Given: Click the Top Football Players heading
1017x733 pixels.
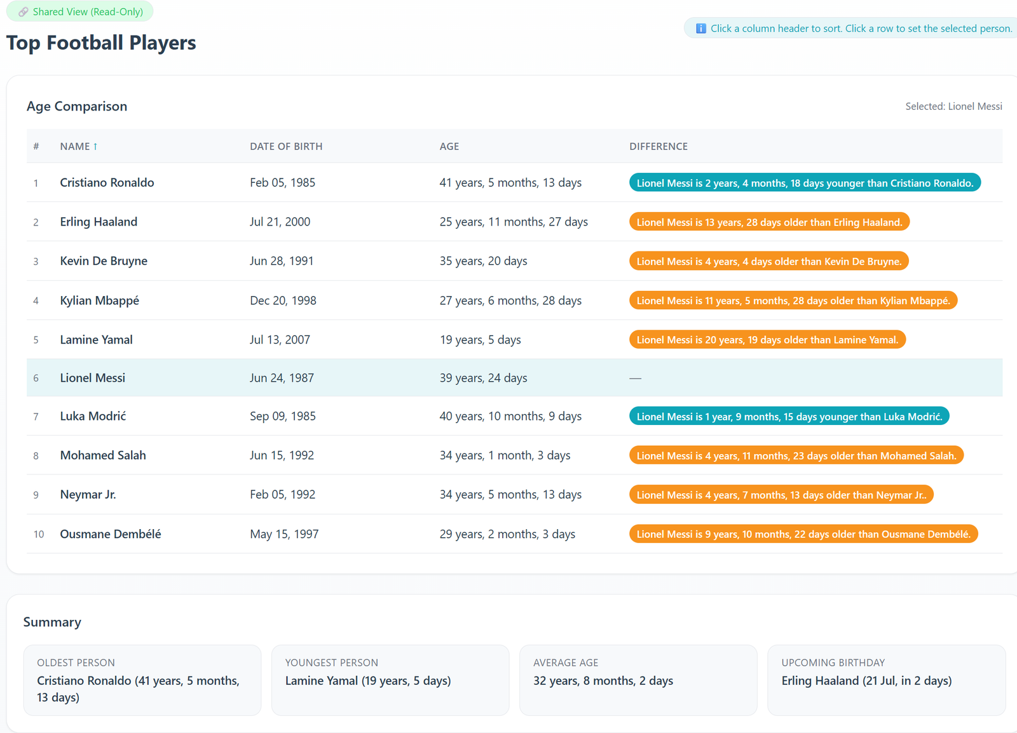Looking at the screenshot, I should (101, 43).
